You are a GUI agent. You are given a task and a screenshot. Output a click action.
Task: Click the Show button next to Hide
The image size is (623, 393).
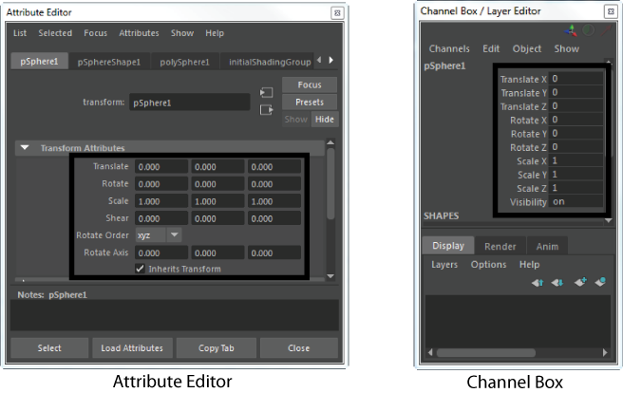tap(296, 119)
